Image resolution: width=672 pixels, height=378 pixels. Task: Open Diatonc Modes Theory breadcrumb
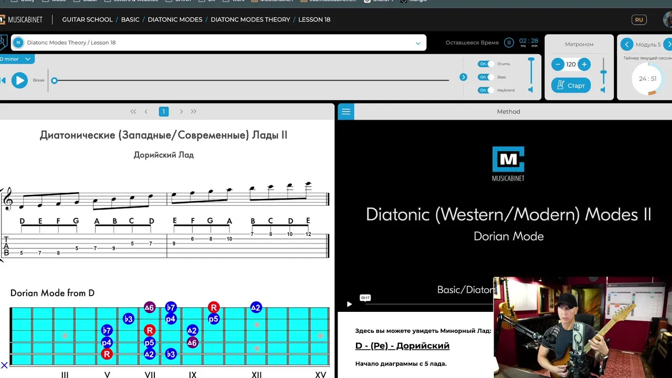tap(250, 19)
